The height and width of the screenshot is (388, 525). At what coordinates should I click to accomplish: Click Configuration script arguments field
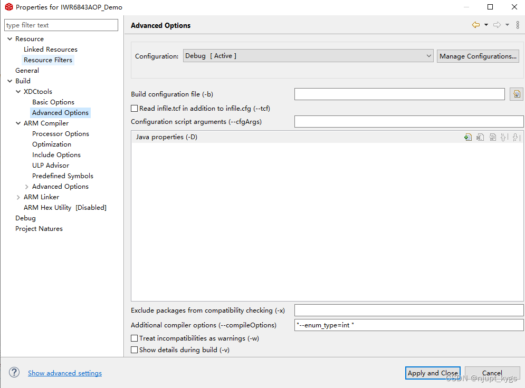[409, 121]
